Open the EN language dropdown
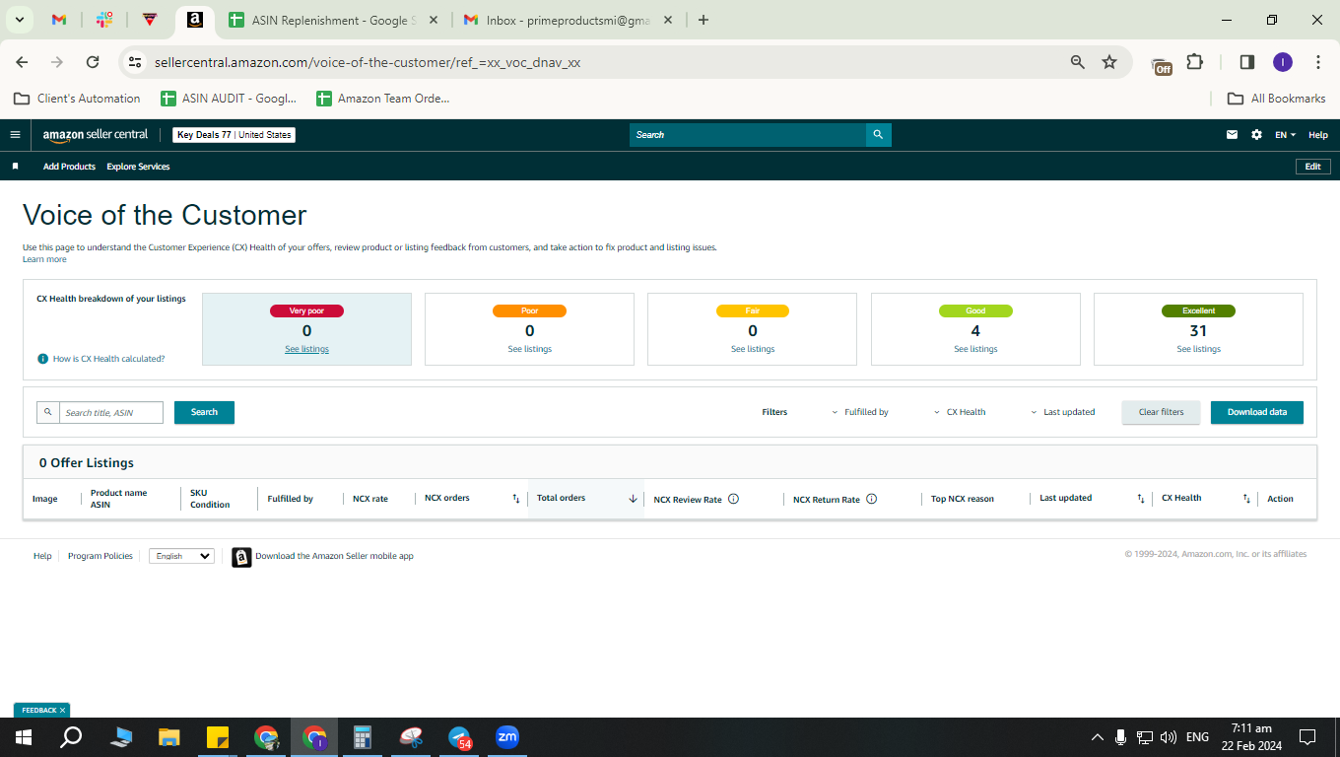This screenshot has height=757, width=1340. tap(1285, 135)
